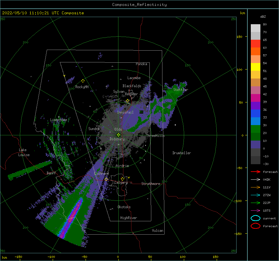The height and width of the screenshot is (261, 279).
Task: Click the bright green 20-30 dBZ swatch
Action: click(255, 129)
